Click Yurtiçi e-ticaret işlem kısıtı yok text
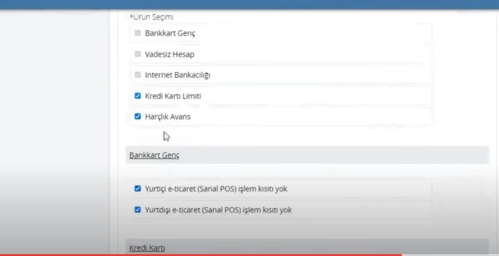 pyautogui.click(x=216, y=189)
